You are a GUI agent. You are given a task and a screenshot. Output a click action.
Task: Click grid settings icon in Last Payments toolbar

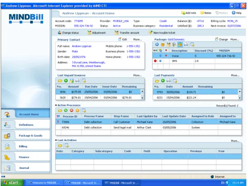pyautogui.click(x=175, y=81)
